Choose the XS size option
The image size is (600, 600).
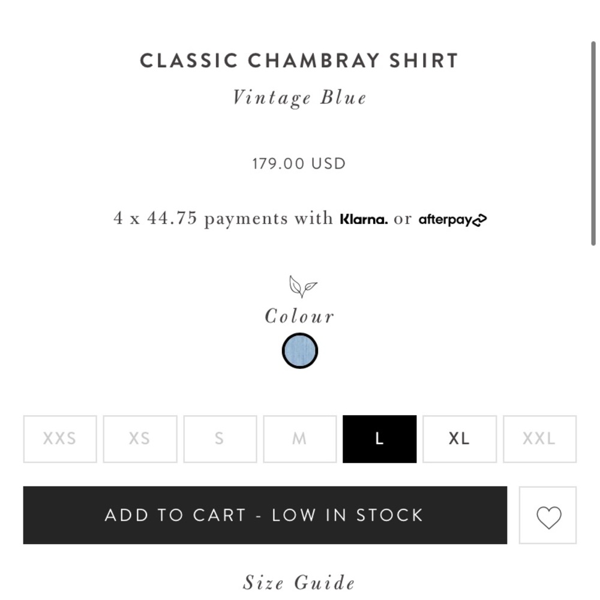(140, 439)
